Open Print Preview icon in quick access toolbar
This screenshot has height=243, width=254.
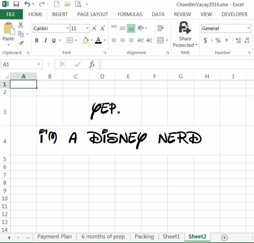pos(78,4)
